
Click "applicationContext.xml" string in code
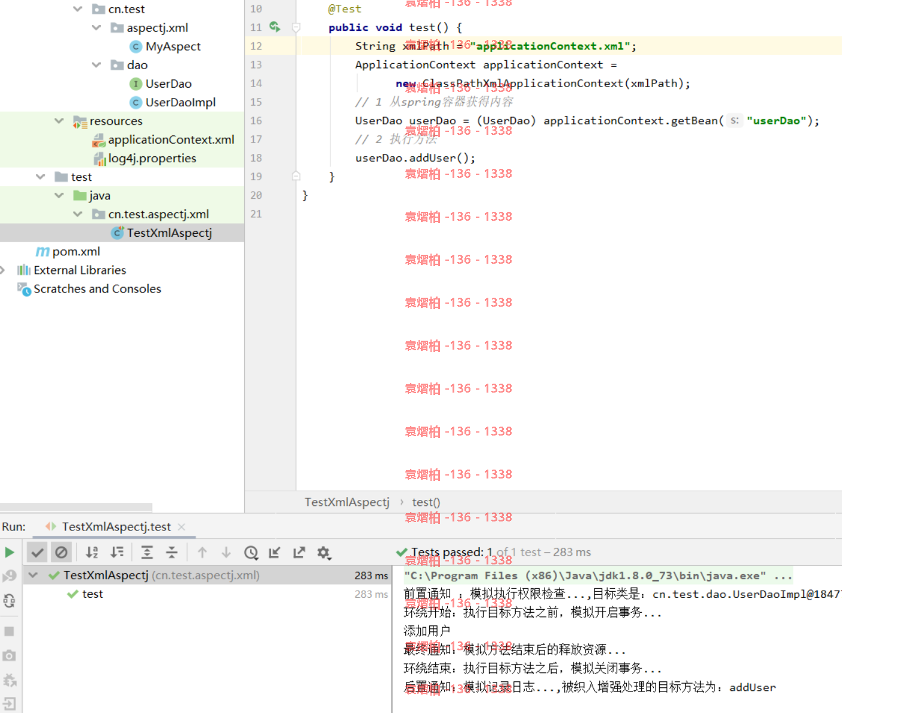coord(550,46)
